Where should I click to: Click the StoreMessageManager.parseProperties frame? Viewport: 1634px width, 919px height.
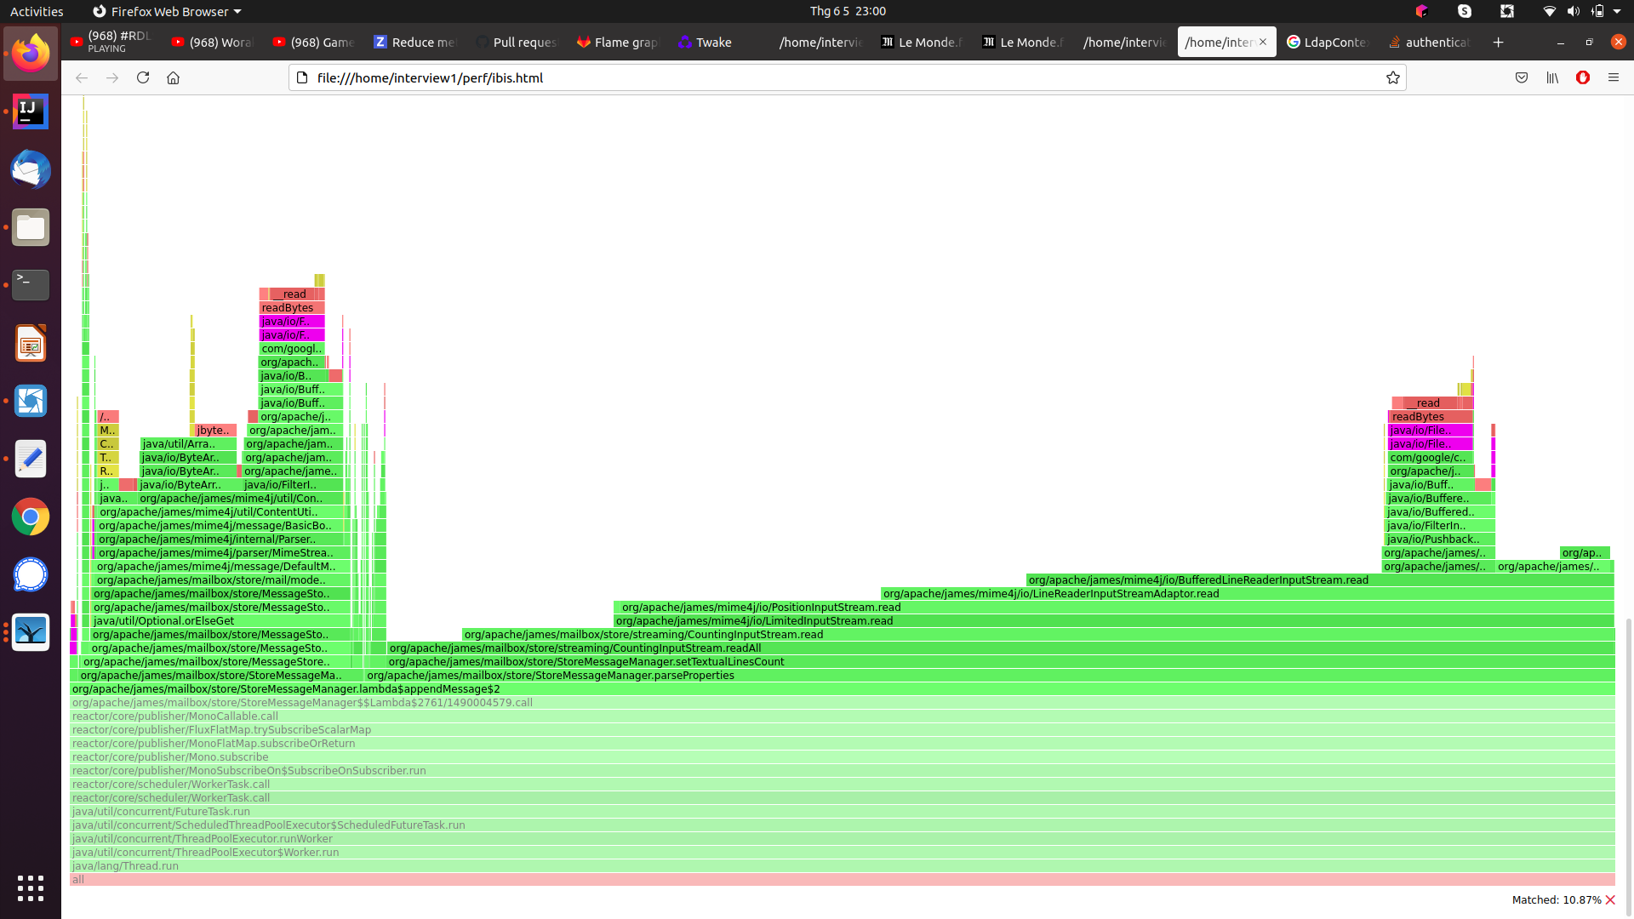click(550, 676)
